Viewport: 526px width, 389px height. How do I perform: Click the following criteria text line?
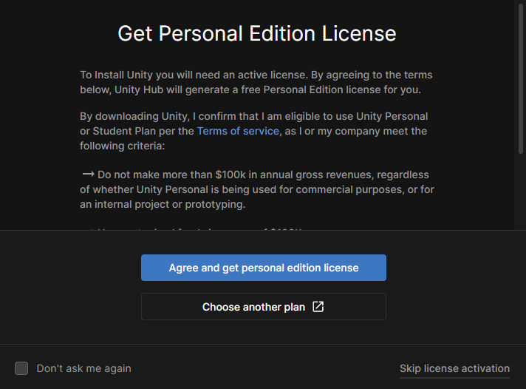click(122, 146)
